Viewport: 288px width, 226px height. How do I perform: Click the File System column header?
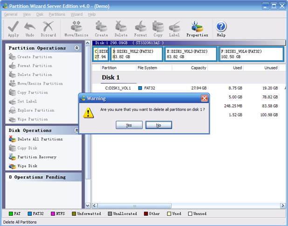point(154,68)
